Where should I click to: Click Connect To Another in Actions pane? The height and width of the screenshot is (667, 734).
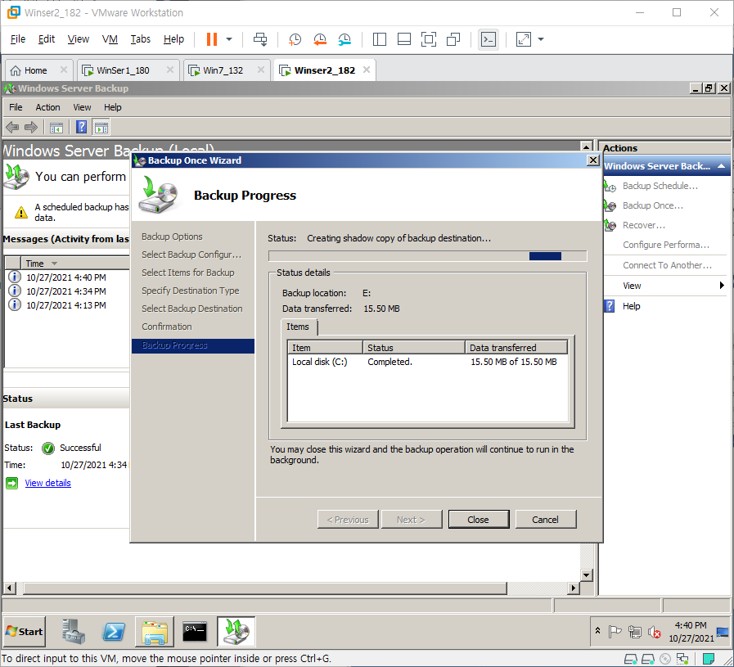667,265
